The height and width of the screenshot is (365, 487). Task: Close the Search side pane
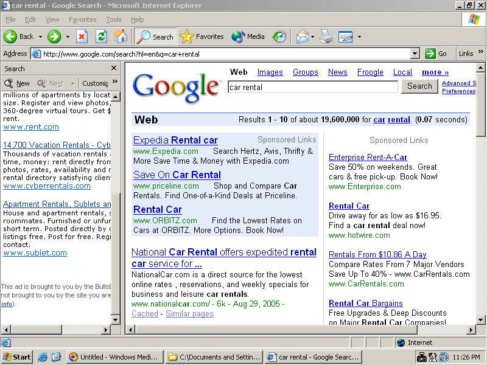114,68
